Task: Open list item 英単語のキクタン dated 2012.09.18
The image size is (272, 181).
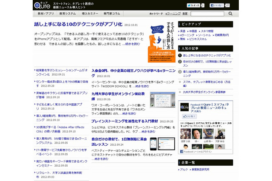Action: 62,95
